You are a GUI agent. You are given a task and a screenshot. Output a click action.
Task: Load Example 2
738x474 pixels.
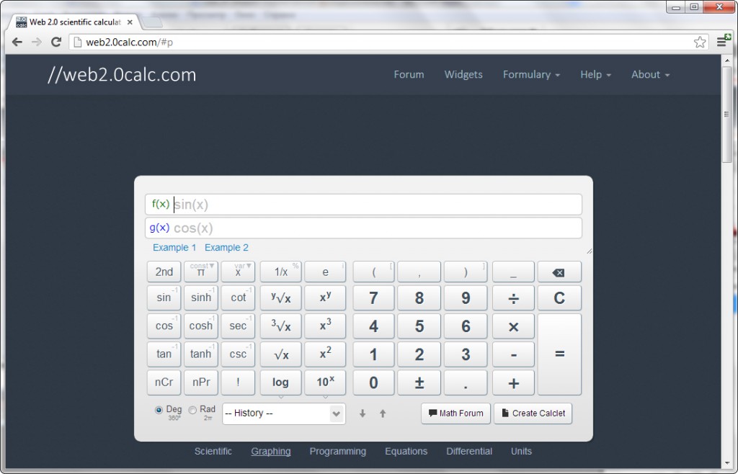coord(226,247)
